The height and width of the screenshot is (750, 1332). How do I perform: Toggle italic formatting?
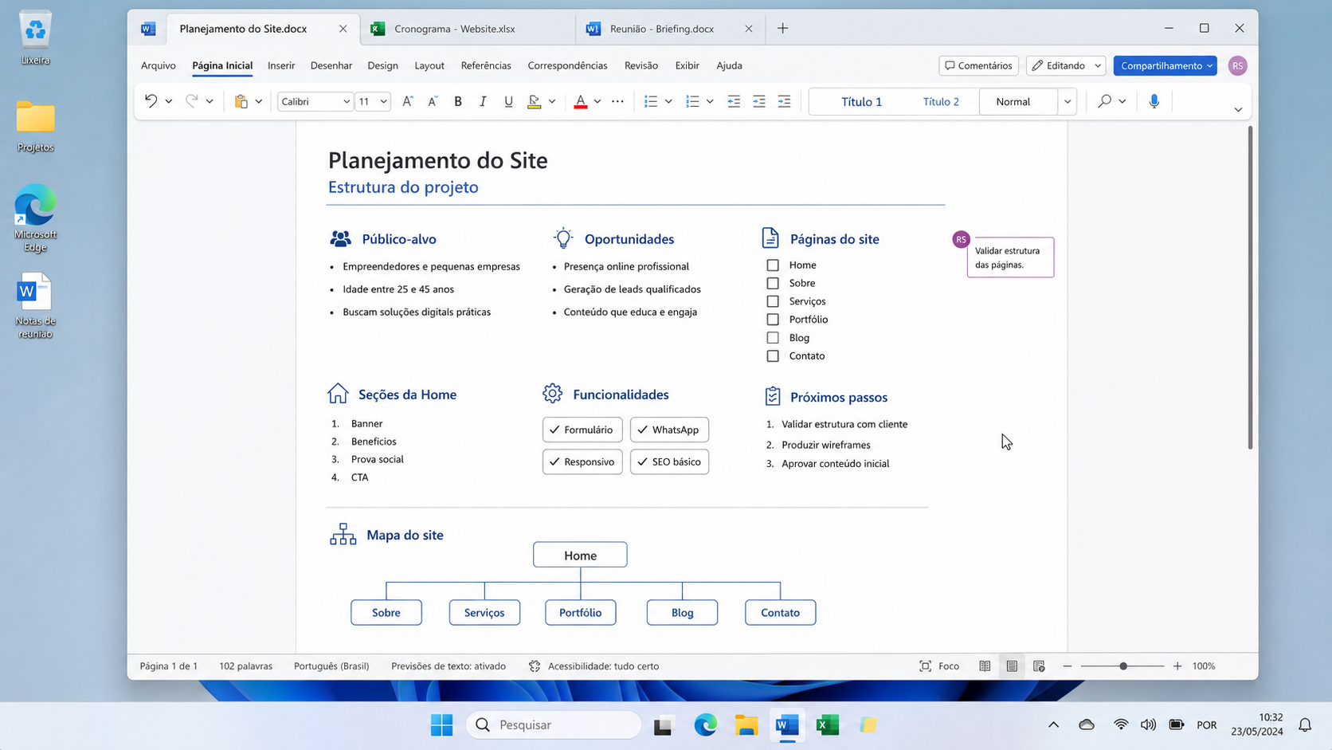pos(483,101)
